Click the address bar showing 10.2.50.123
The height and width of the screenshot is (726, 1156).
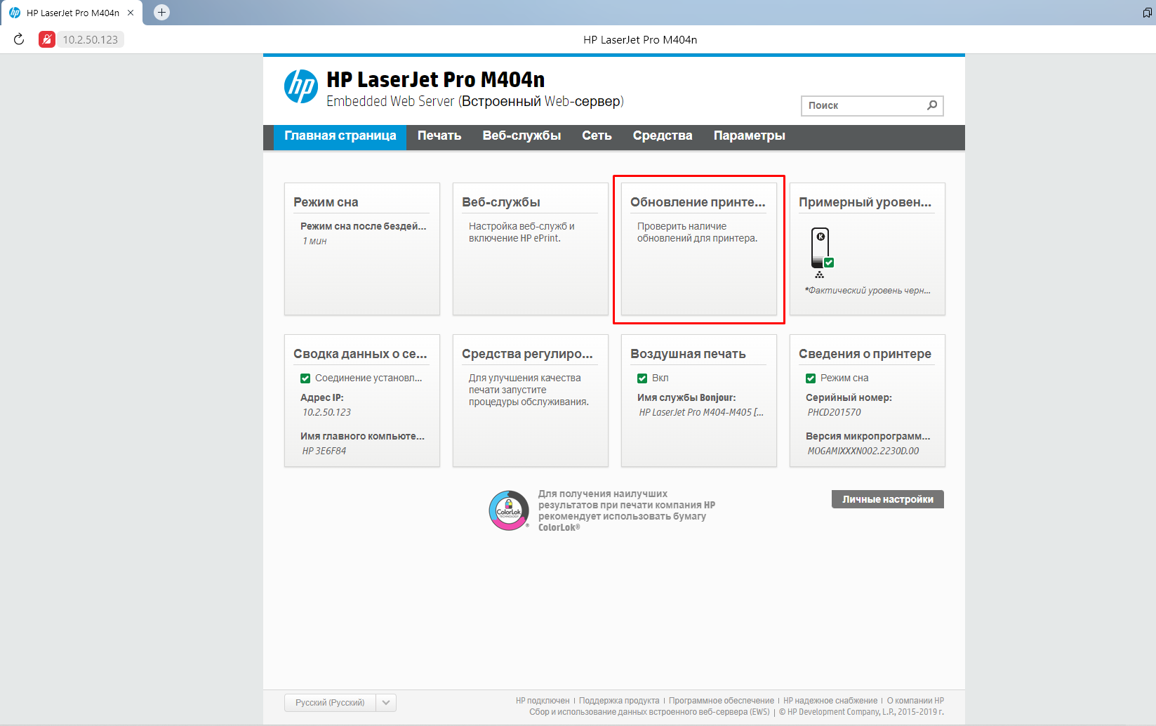click(x=91, y=39)
